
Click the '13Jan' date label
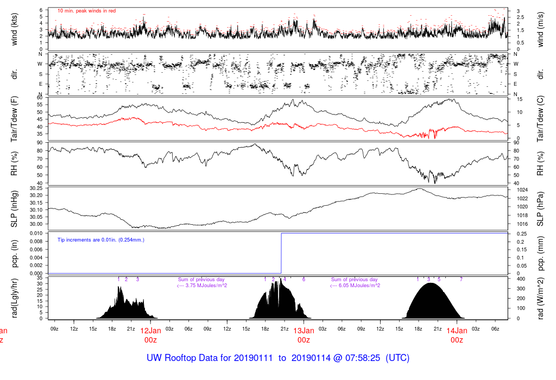pyautogui.click(x=304, y=331)
